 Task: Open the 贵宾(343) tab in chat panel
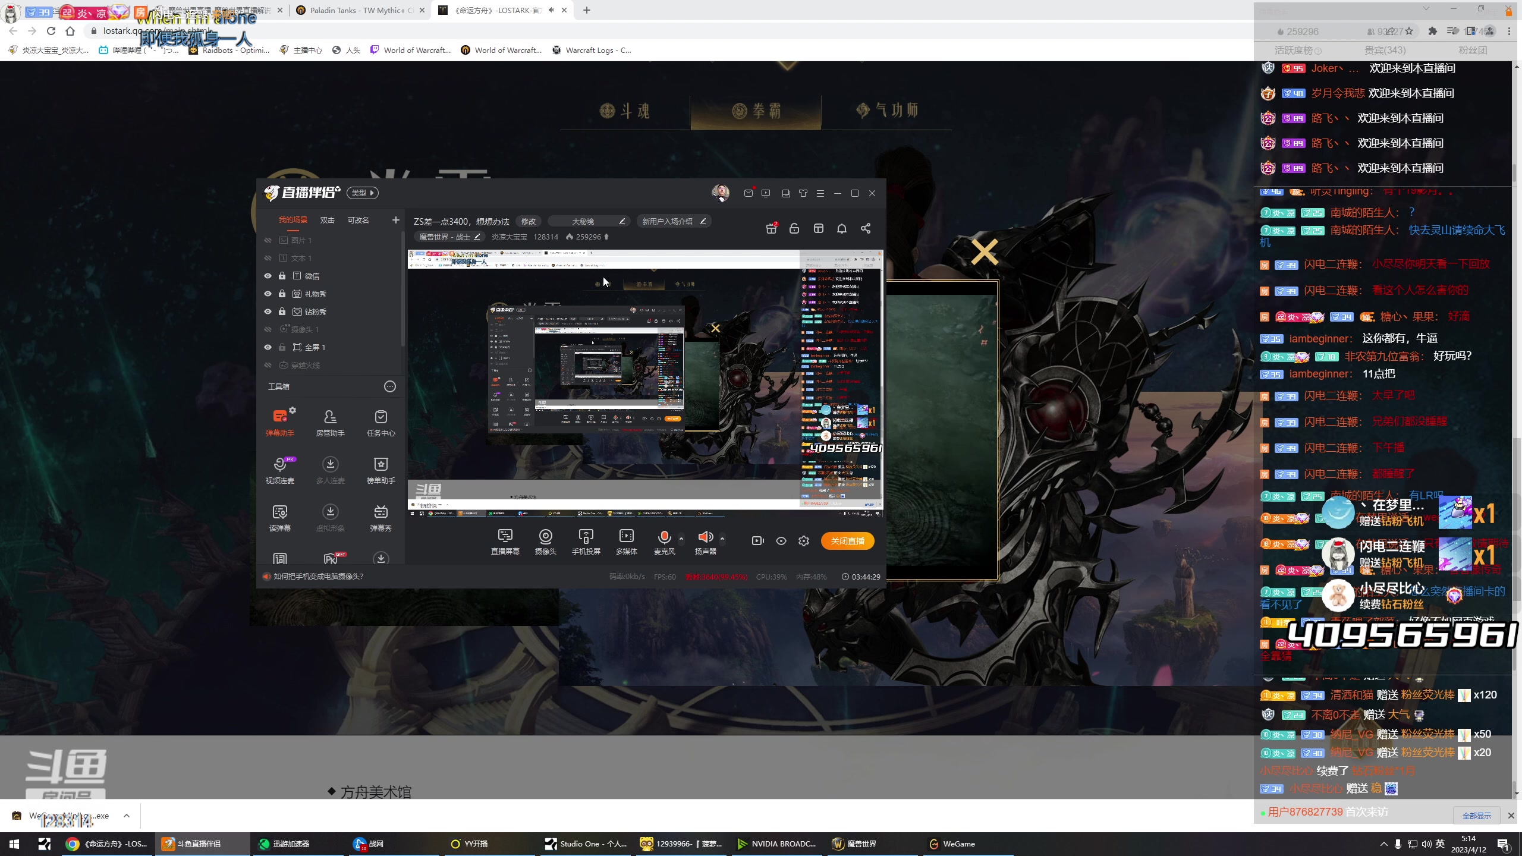[x=1385, y=50]
